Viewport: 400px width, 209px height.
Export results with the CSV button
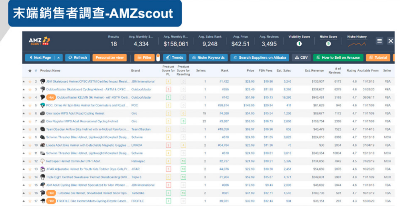[x=301, y=57]
